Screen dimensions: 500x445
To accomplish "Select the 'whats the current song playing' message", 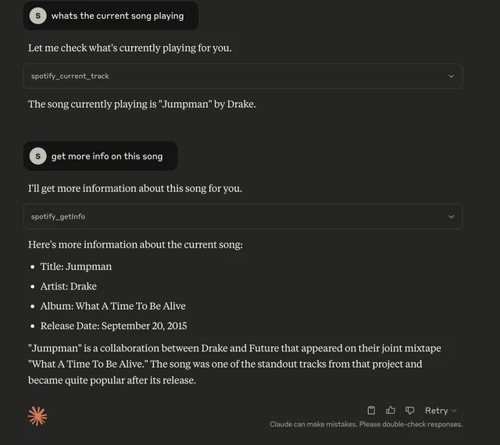I will tap(117, 16).
